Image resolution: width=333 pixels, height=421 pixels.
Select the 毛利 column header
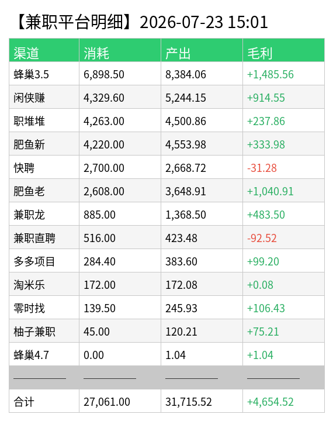(x=283, y=50)
